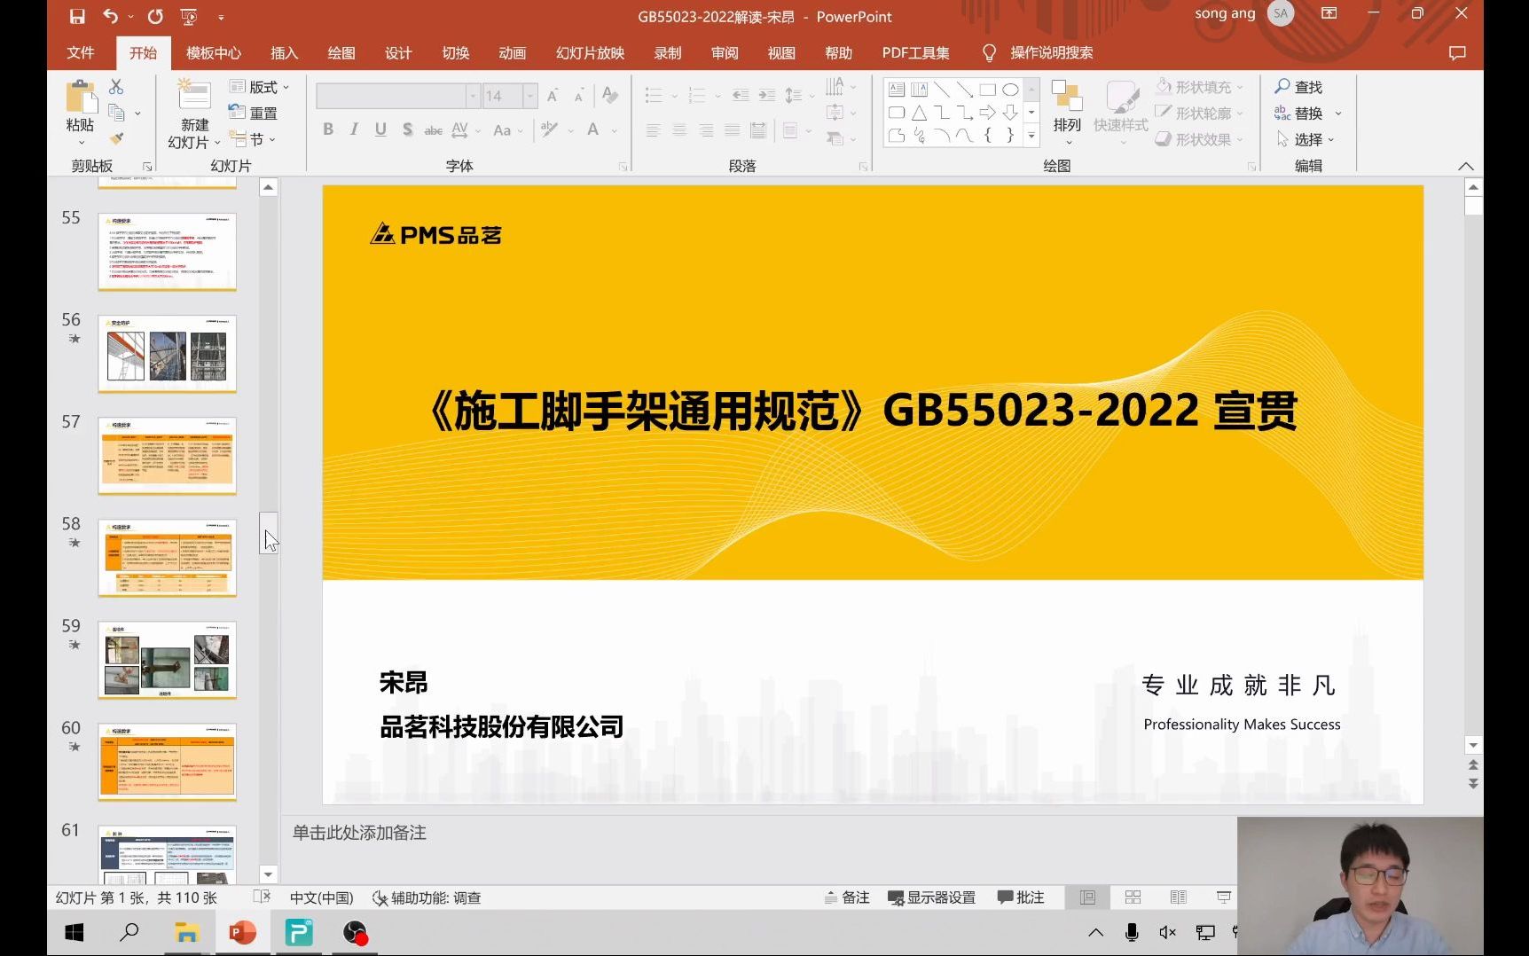This screenshot has height=956, width=1529.
Task: Decrease list indent level icon
Action: (x=741, y=95)
